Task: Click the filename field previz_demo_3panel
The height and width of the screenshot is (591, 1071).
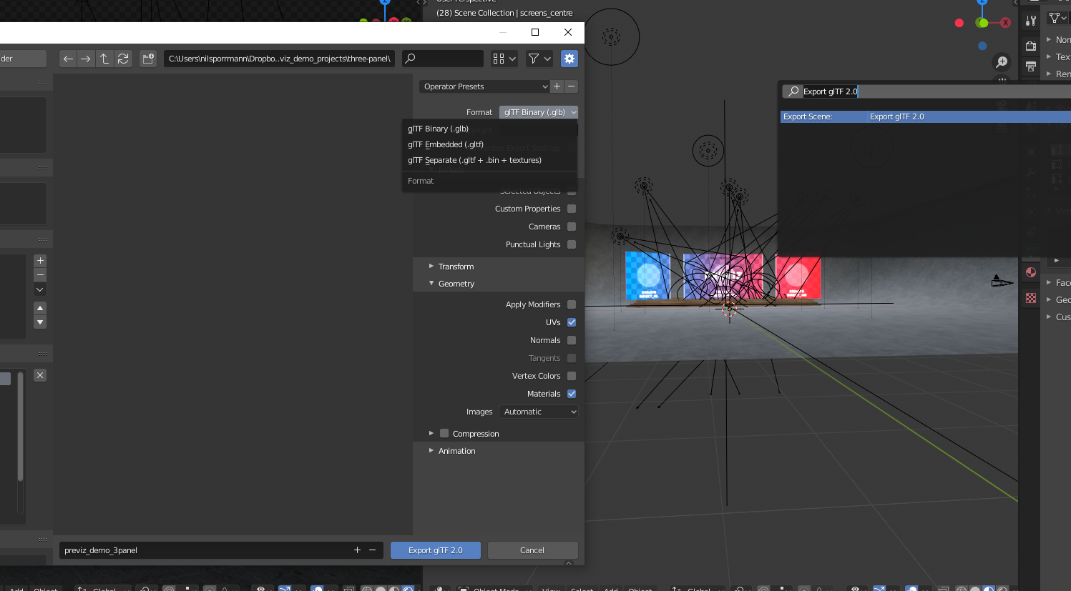Action: (203, 550)
